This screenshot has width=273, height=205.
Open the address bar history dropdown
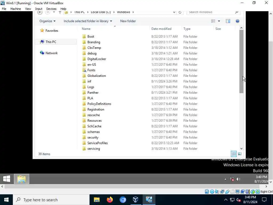click(174, 12)
